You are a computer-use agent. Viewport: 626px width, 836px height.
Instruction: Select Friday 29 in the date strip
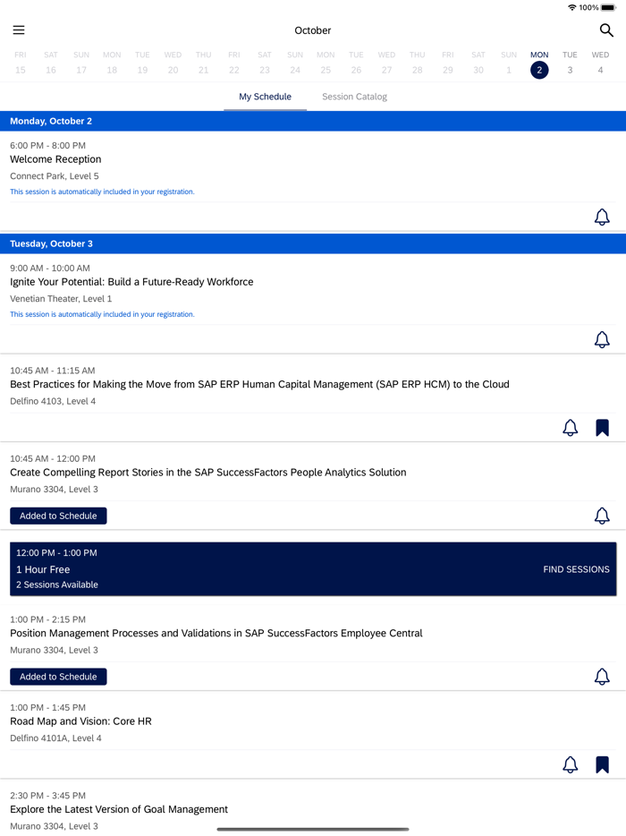pyautogui.click(x=447, y=63)
